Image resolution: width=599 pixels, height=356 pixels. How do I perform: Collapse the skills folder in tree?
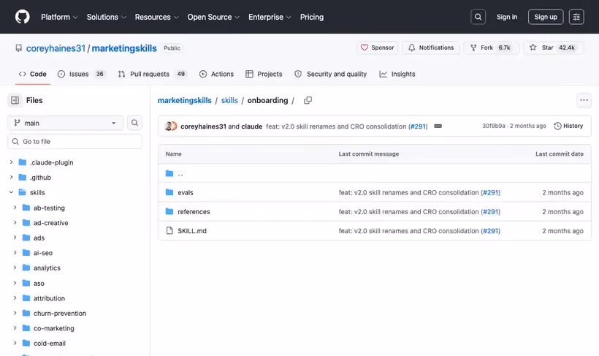(x=11, y=192)
